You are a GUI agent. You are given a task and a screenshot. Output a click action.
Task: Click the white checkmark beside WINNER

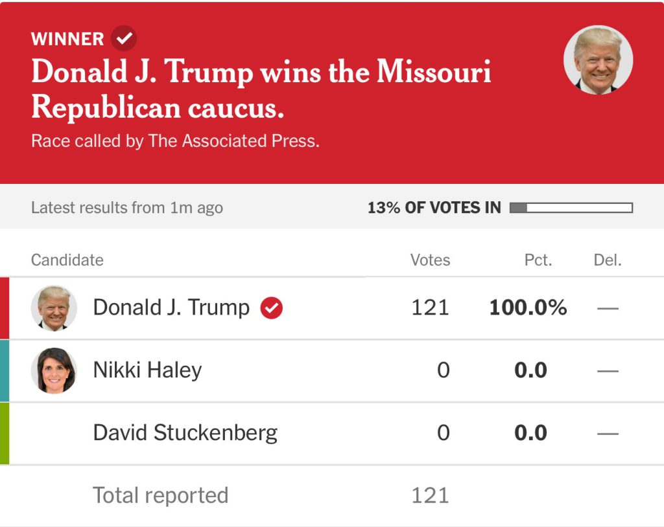point(123,39)
